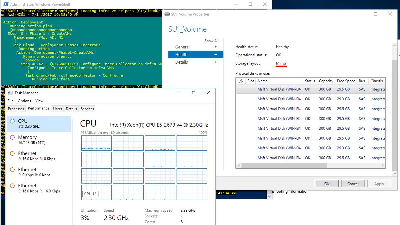
Task: Select the CPU 3% 2.30 GHz entry
Action: coord(39,124)
